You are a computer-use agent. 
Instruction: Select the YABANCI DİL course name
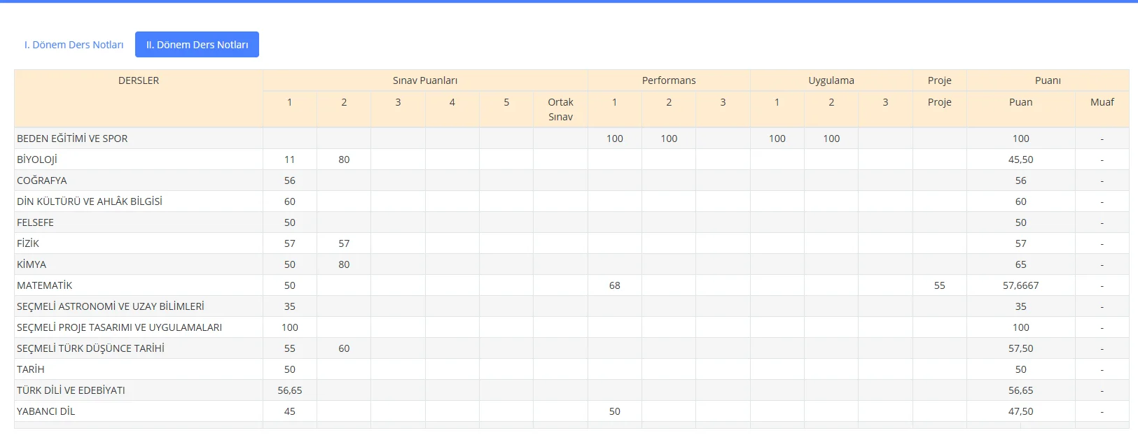click(x=46, y=411)
